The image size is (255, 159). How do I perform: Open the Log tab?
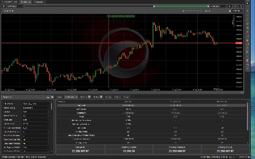[x=126, y=97]
